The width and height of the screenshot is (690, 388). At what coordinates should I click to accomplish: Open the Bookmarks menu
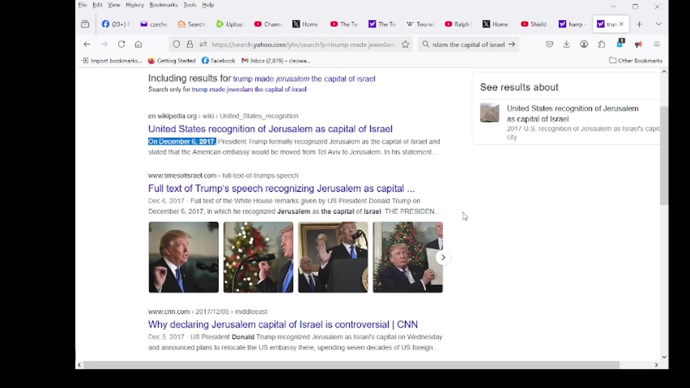coord(163,5)
